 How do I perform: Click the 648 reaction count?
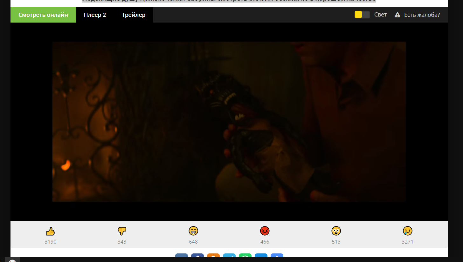pyautogui.click(x=193, y=242)
